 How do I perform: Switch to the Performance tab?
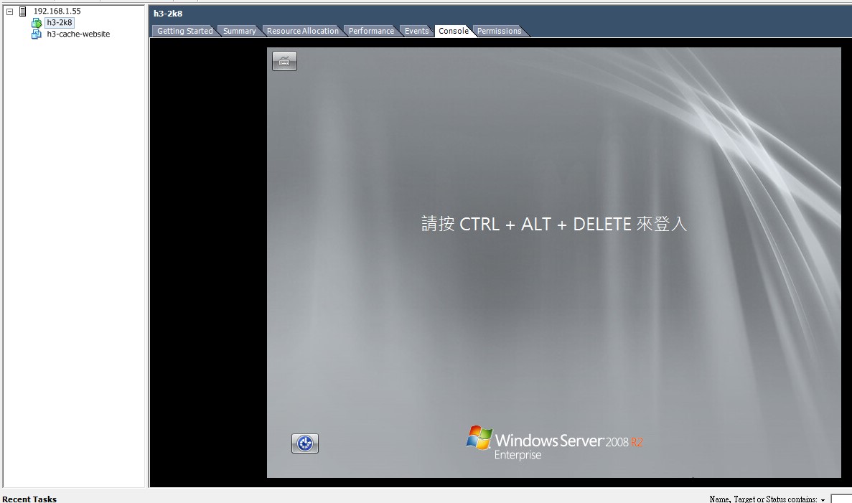[371, 31]
